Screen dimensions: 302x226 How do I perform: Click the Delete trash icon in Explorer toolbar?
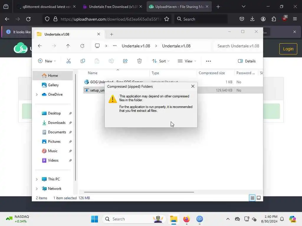click(x=139, y=61)
